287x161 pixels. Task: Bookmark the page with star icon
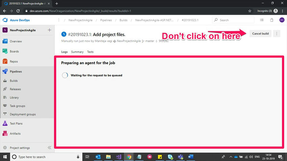pyautogui.click(x=250, y=11)
